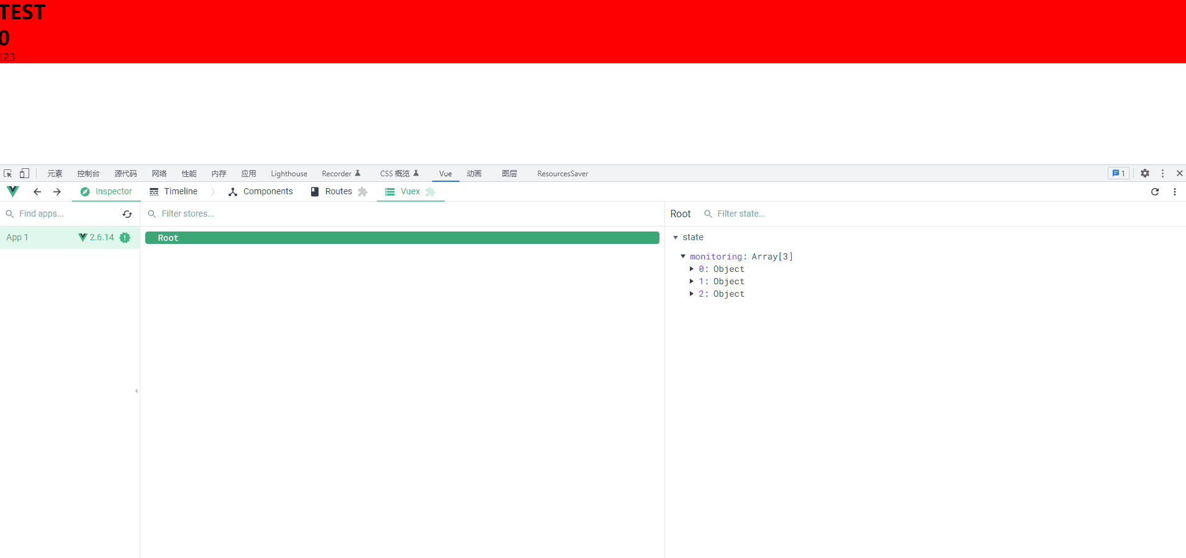The width and height of the screenshot is (1186, 558).
Task: Open the 动画 tab
Action: click(474, 174)
